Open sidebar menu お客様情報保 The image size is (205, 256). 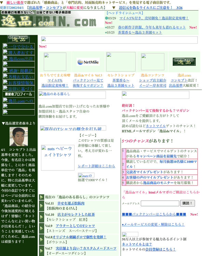[19, 82]
